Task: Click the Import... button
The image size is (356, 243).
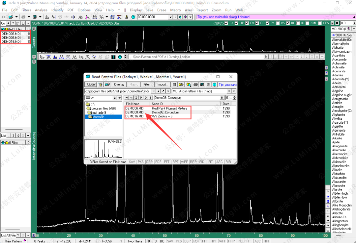Action: [163, 85]
